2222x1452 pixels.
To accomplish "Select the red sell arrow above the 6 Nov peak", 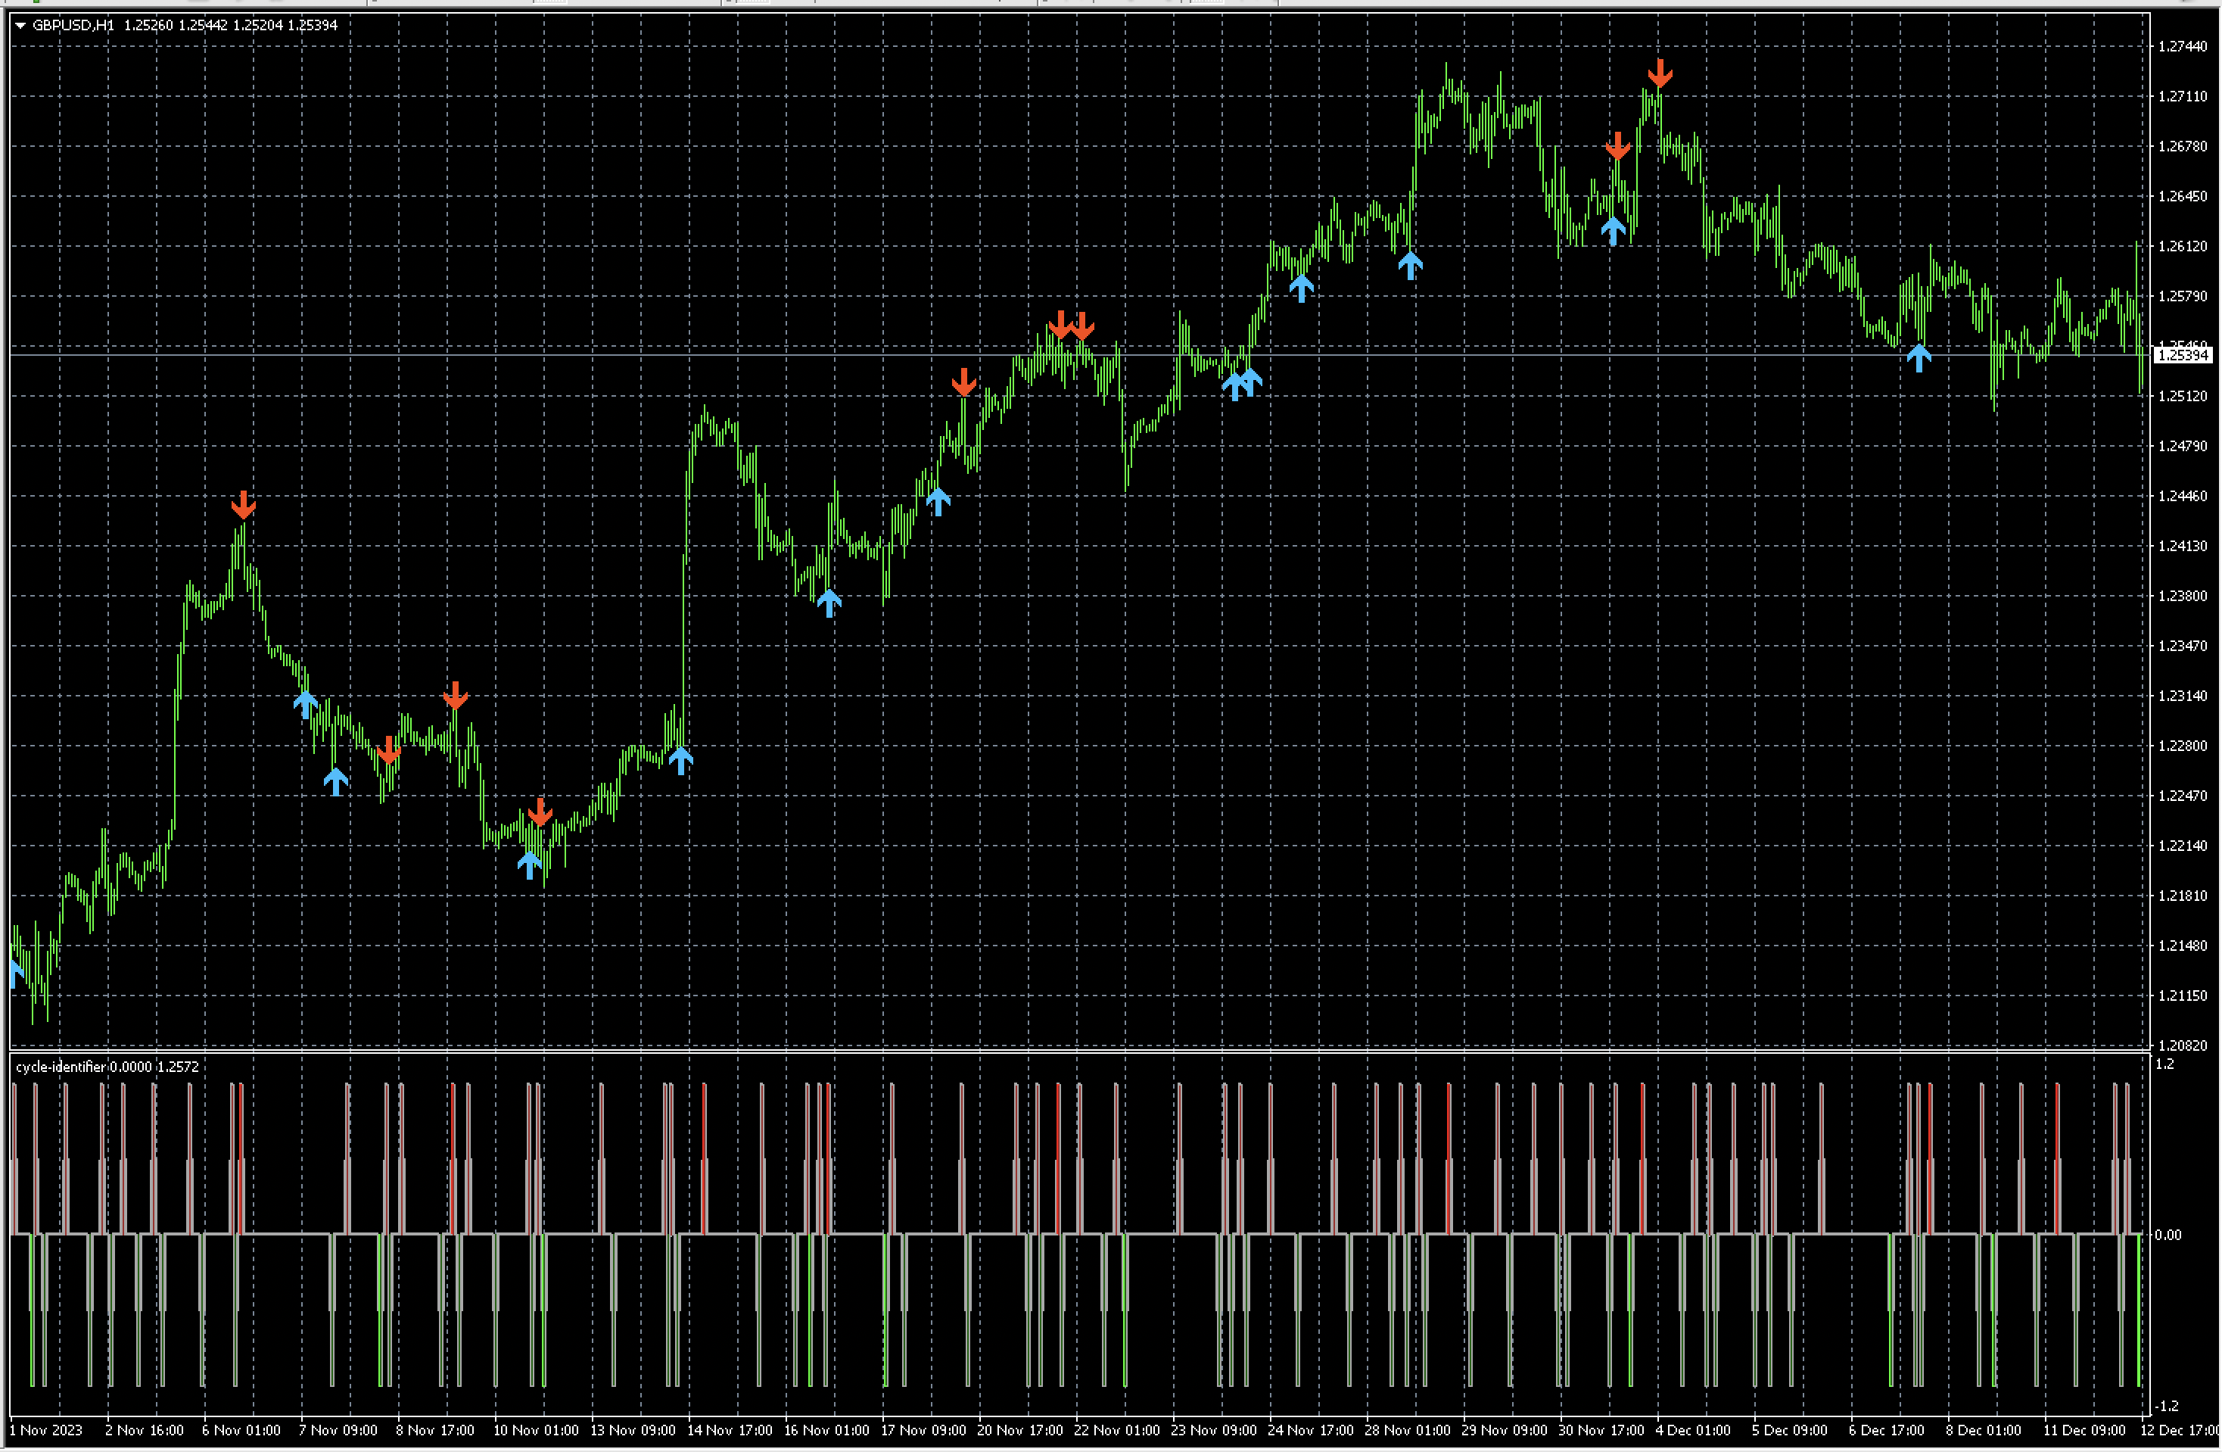I will click(x=244, y=505).
